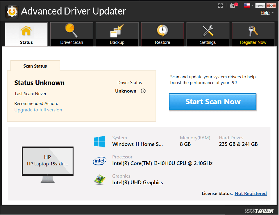The width and height of the screenshot is (279, 215).
Task: Click the Register Now keys icon
Action: point(253,30)
